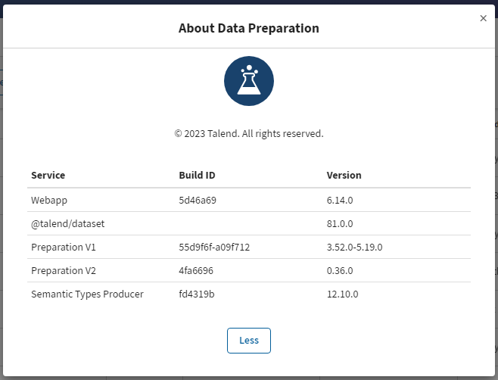Screen dimensions: 498x380
Task: Click the Build ID column header
Action: (197, 175)
